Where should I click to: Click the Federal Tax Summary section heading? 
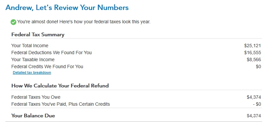pos(38,35)
